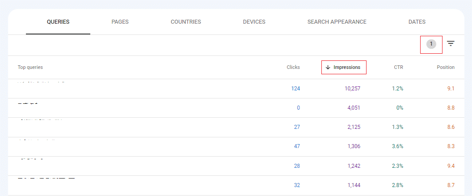472x196 pixels.
Task: Open the filter rows icon
Action: coord(451,43)
